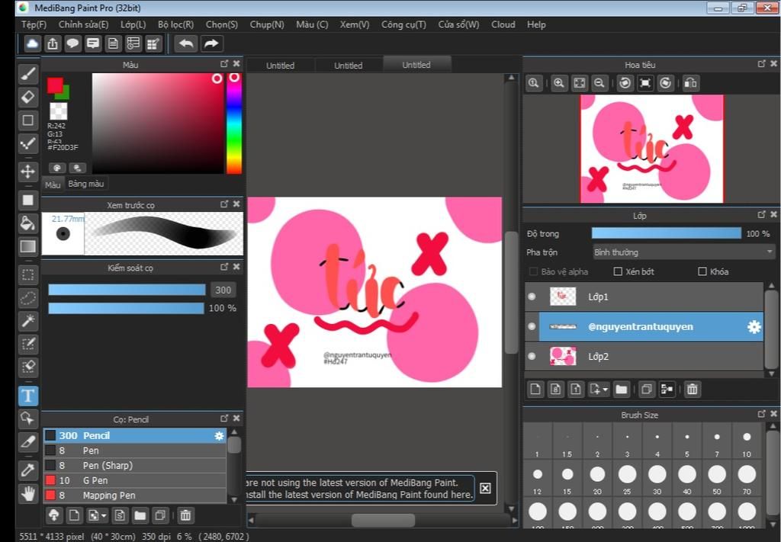781x542 pixels.
Task: Toggle the Bảo vệ alpha checkbox
Action: pos(533,271)
